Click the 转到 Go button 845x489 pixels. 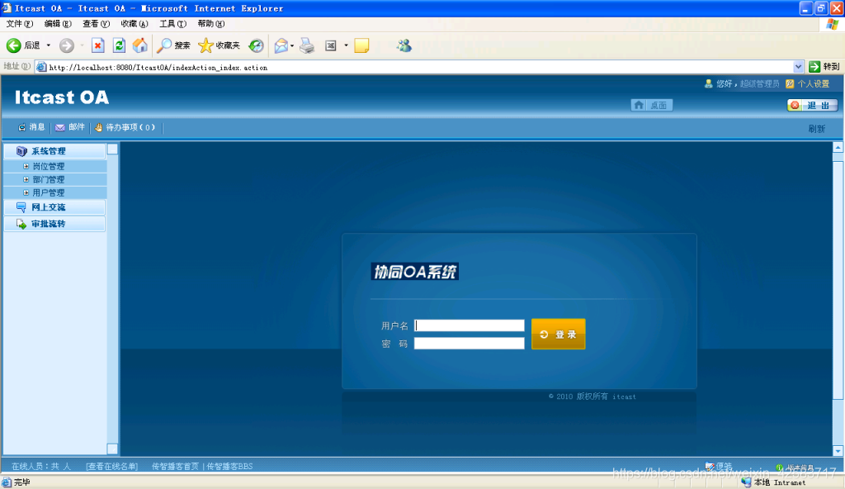[824, 67]
